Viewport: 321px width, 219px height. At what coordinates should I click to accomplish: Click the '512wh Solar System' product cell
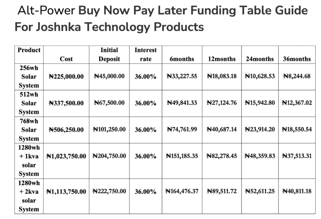tap(29, 103)
